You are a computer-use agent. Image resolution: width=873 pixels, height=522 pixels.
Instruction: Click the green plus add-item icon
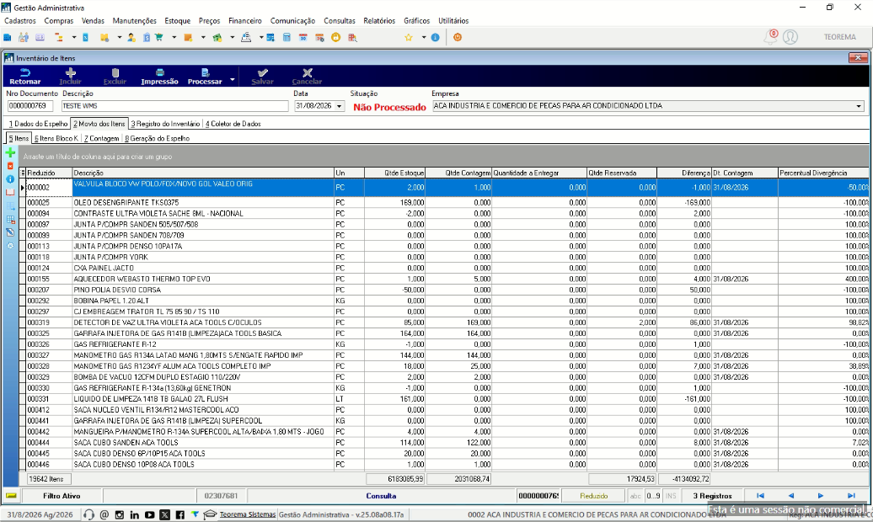[x=10, y=152]
